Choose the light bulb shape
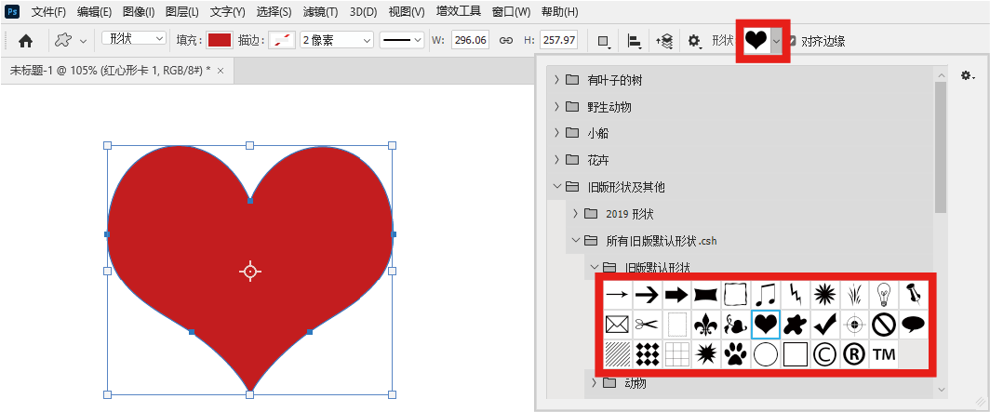The width and height of the screenshot is (990, 412). 883,296
